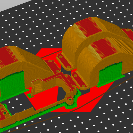Select green support under front right arch
Screen dimensions: 133x133
pyautogui.click(x=111, y=74)
